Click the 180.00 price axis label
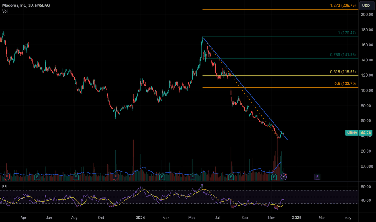Image resolution: width=376 pixels, height=222 pixels. (367, 30)
